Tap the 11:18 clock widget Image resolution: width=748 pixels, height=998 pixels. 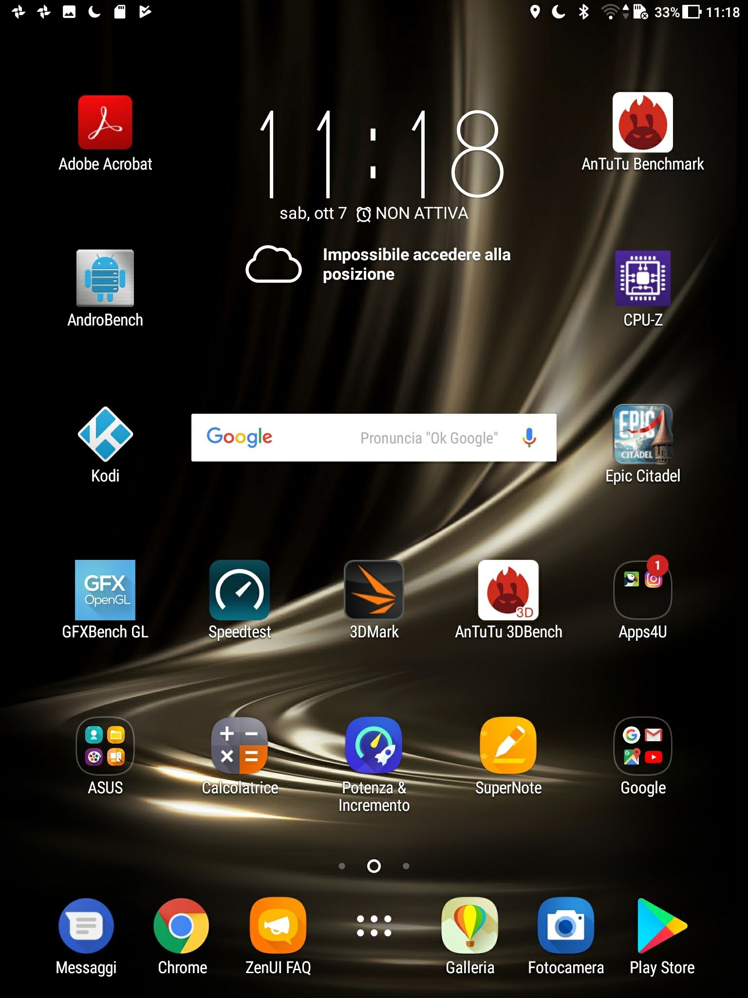click(381, 154)
